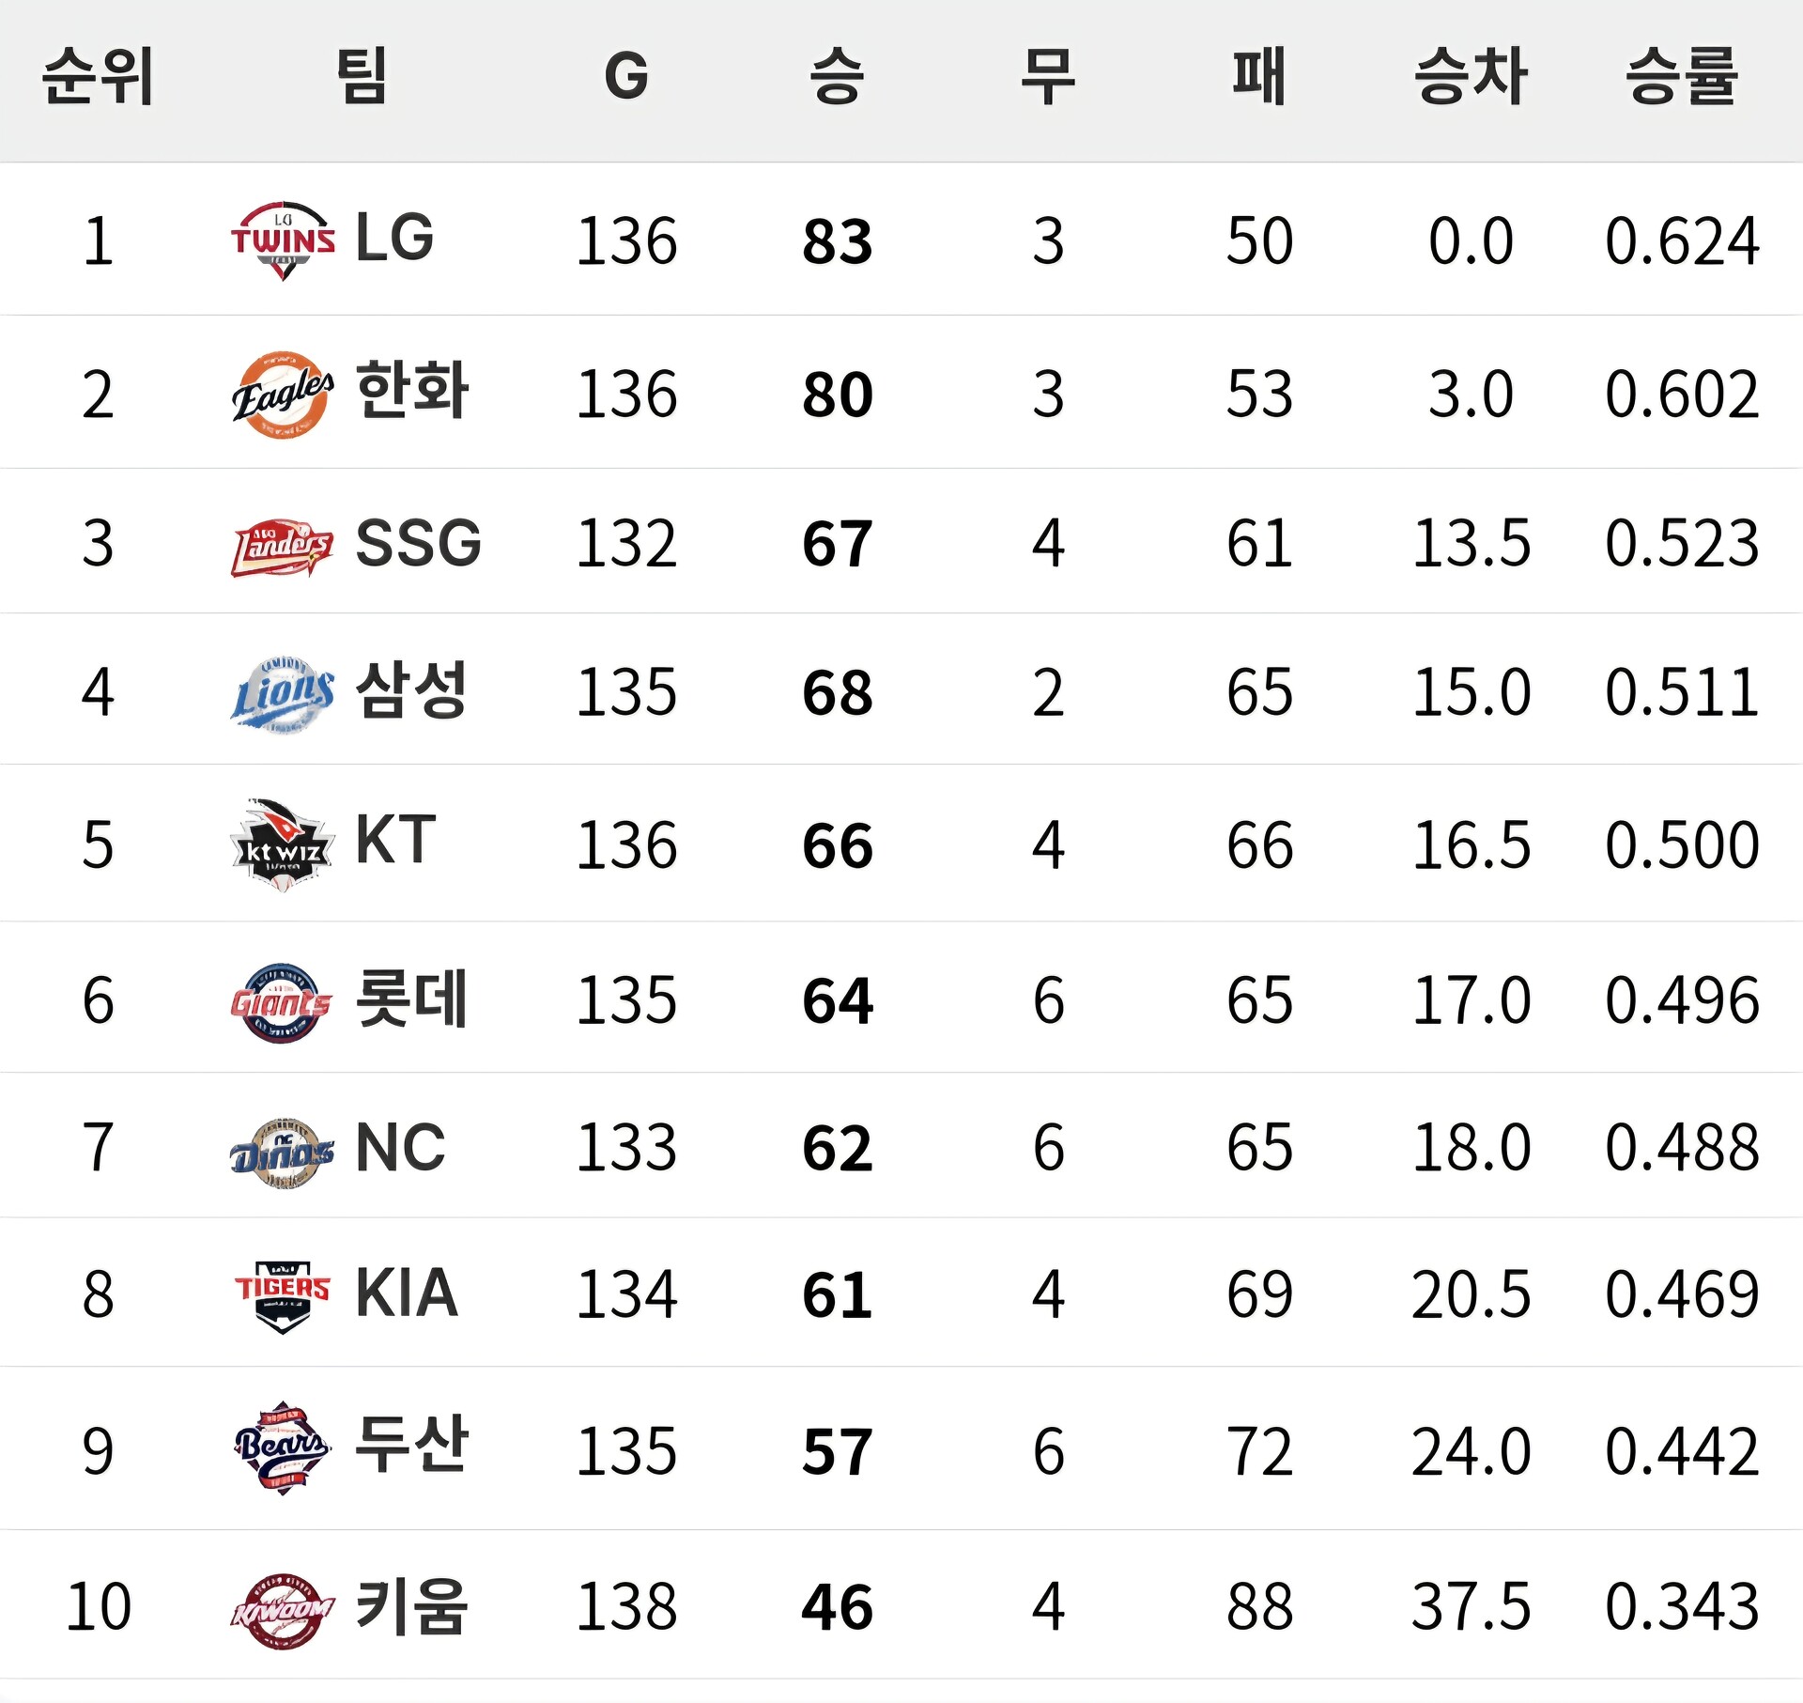Click the KT Wiz team logo
1803x1703 pixels.
(x=282, y=845)
